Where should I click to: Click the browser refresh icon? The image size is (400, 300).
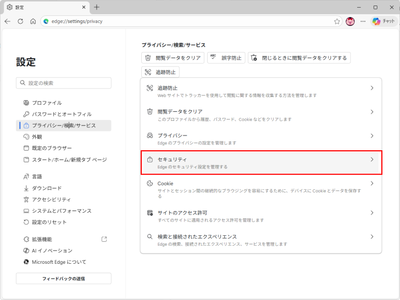click(x=20, y=21)
